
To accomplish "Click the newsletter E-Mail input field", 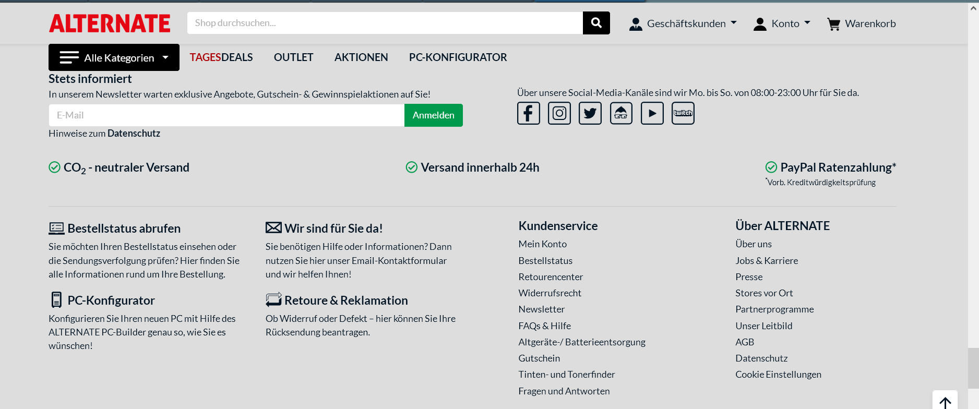I will click(x=226, y=115).
